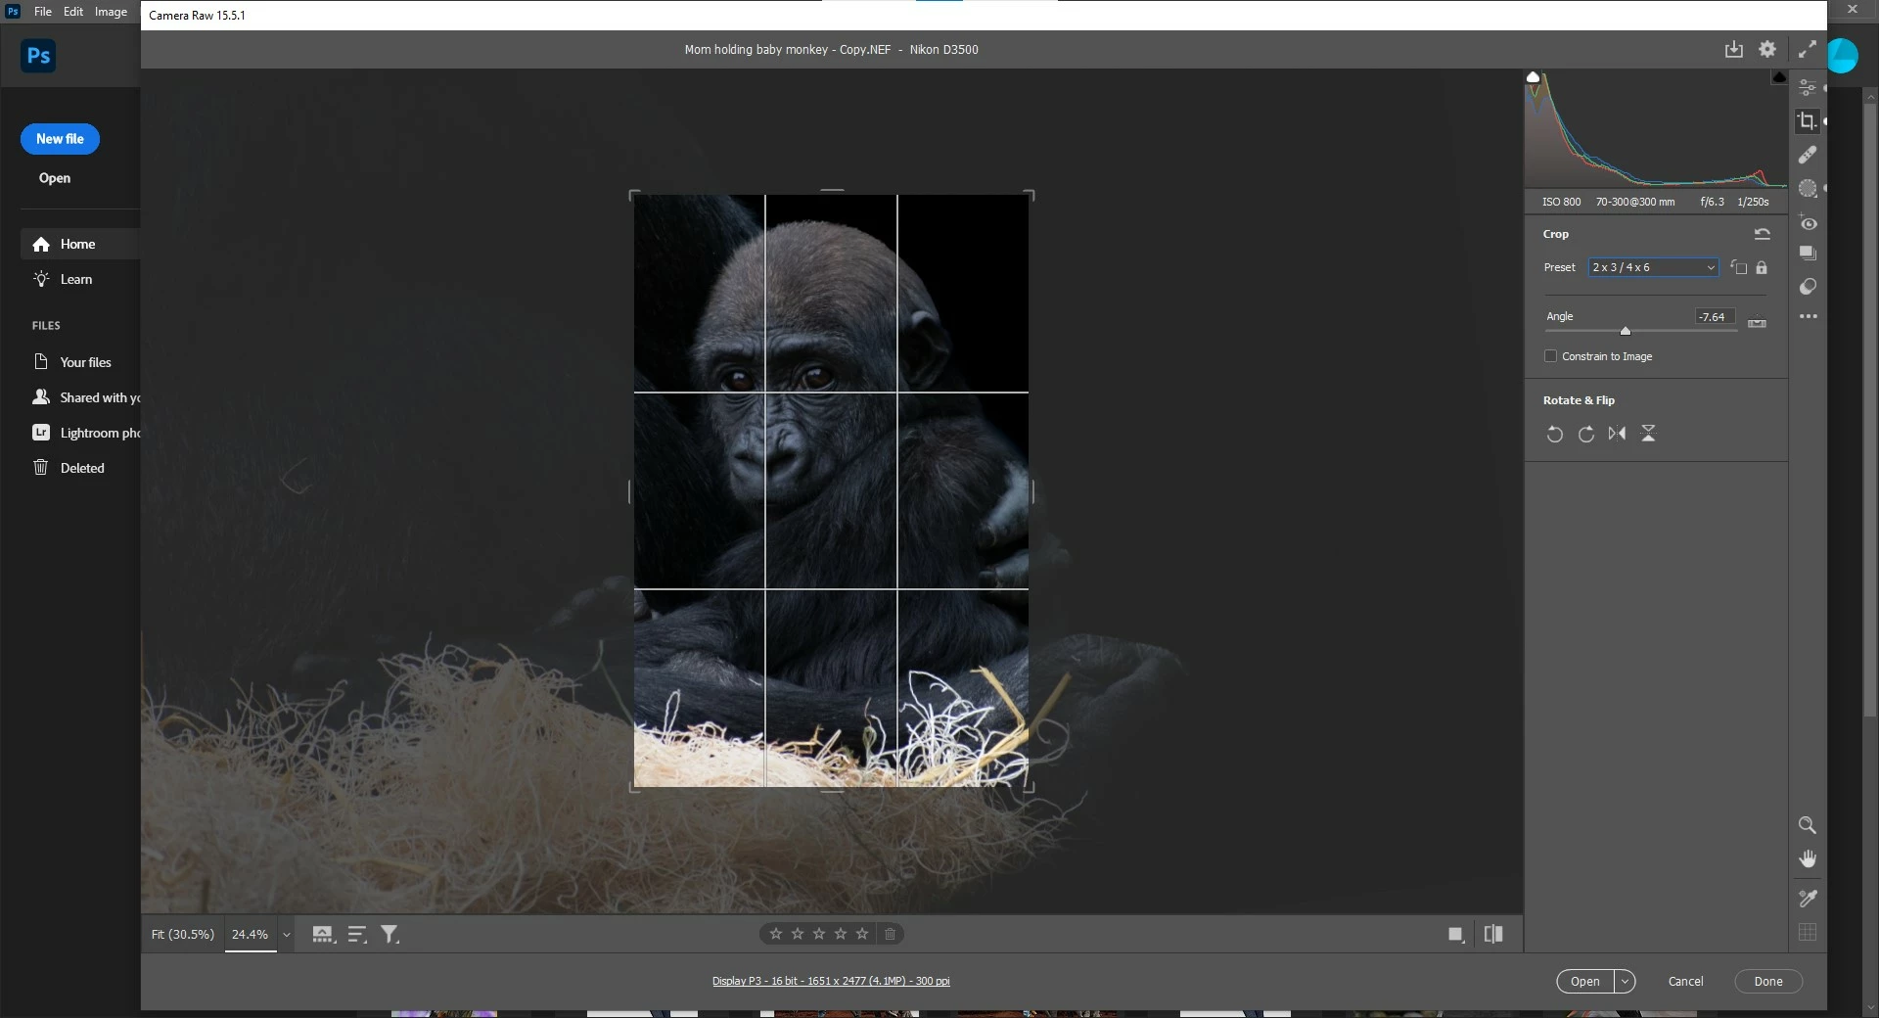This screenshot has height=1018, width=1879.
Task: Click the New file button
Action: 60,139
